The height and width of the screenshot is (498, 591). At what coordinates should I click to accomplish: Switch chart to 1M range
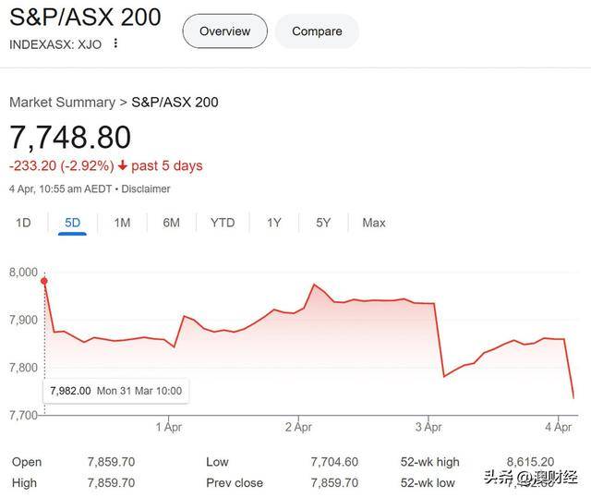pyautogui.click(x=122, y=223)
